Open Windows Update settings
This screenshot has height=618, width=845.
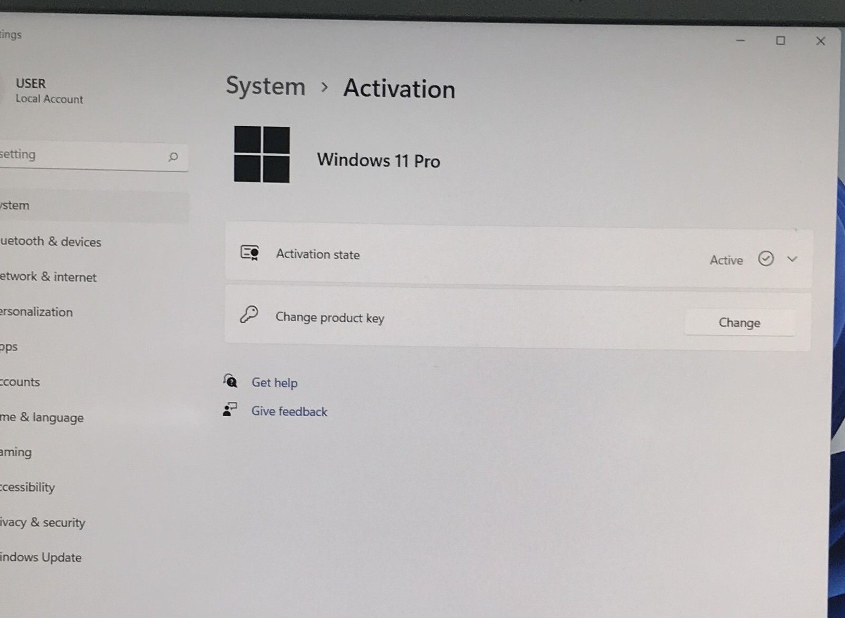41,557
